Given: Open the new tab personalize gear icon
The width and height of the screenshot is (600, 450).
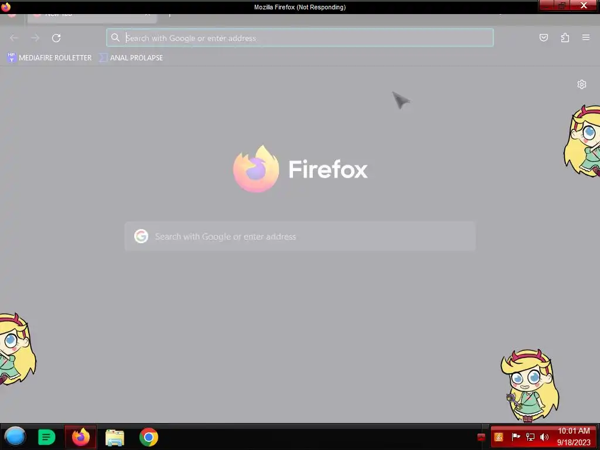Looking at the screenshot, I should (581, 84).
